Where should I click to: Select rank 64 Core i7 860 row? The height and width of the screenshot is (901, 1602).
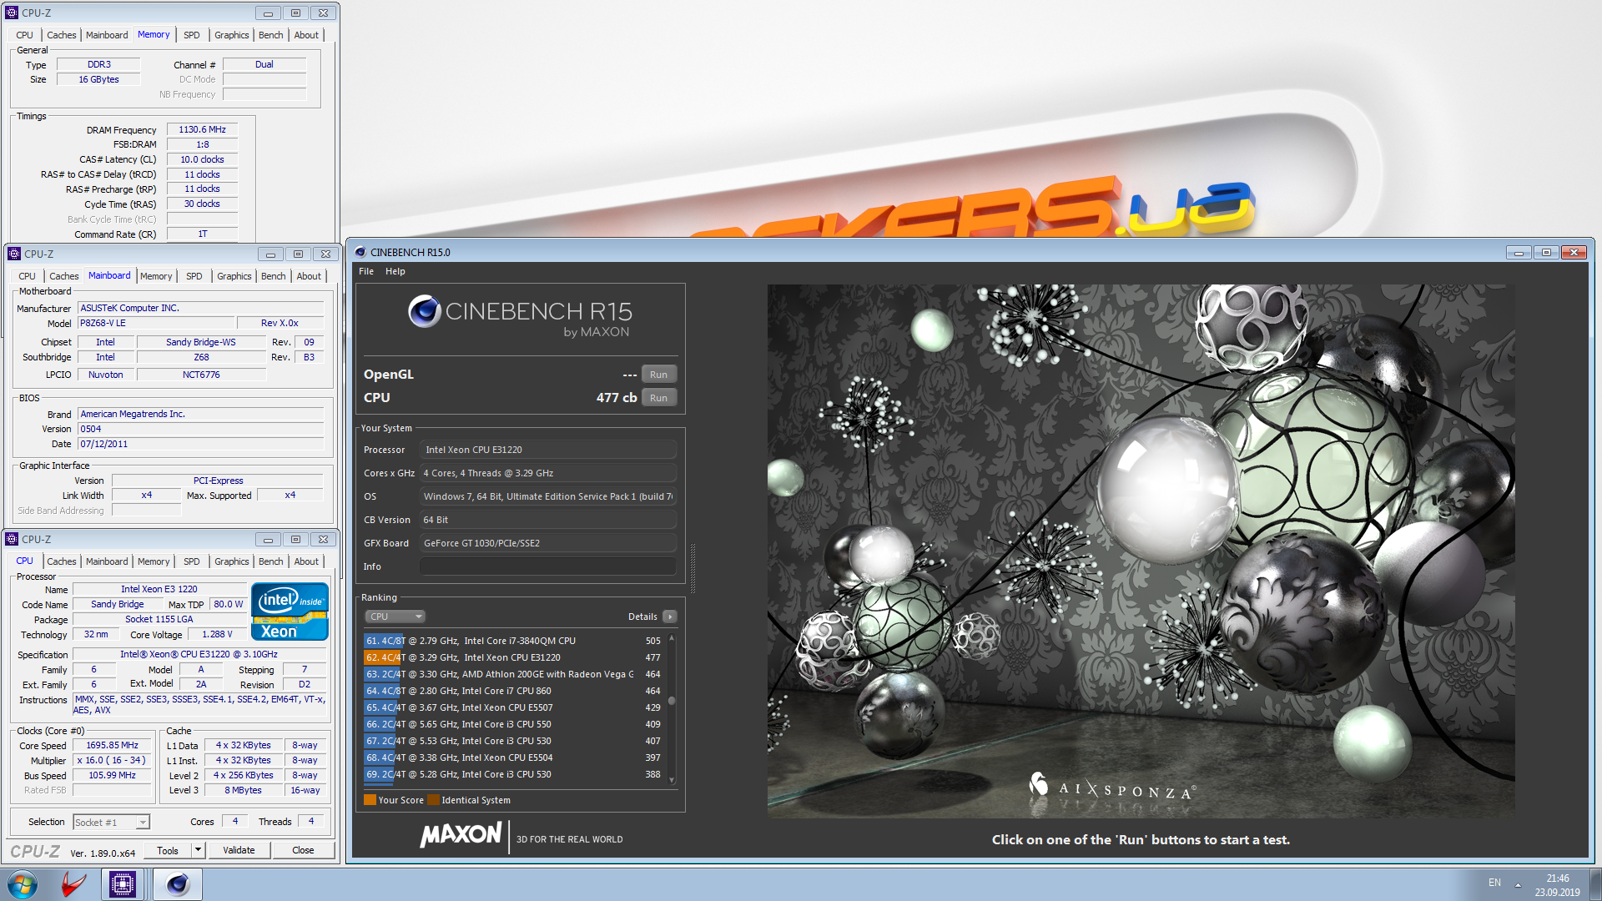pos(513,691)
